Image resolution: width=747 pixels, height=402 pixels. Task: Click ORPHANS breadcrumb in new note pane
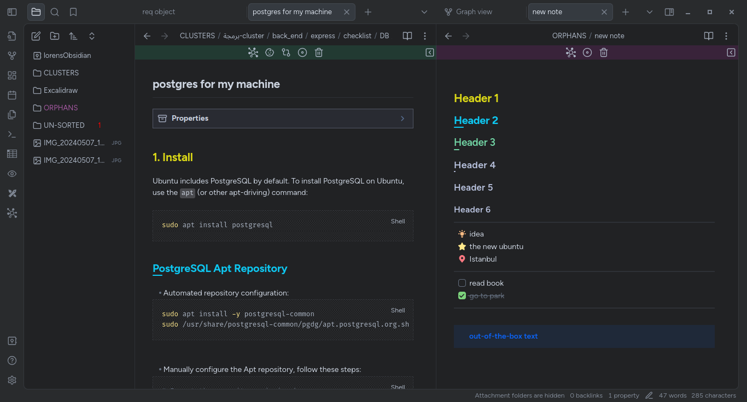(x=569, y=36)
